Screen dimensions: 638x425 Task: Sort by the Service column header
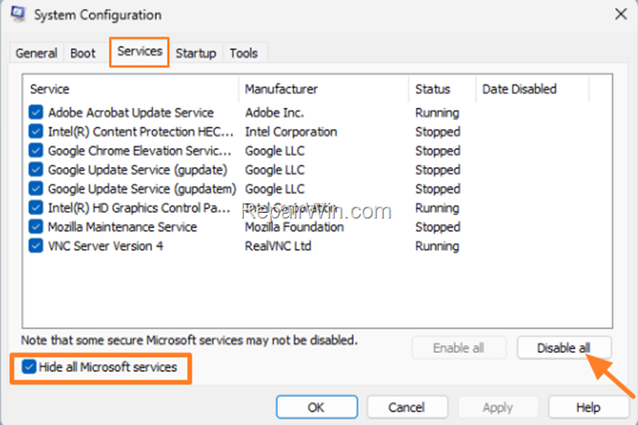[131, 89]
